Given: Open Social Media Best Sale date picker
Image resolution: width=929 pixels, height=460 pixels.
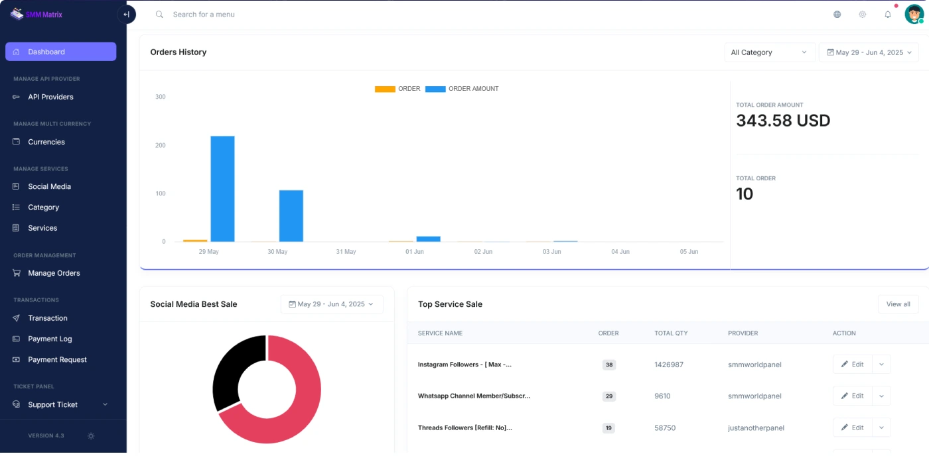Looking at the screenshot, I should click(331, 304).
